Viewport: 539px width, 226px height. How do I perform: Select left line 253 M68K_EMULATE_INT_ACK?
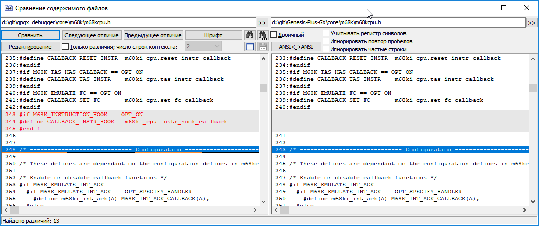pos(130,184)
